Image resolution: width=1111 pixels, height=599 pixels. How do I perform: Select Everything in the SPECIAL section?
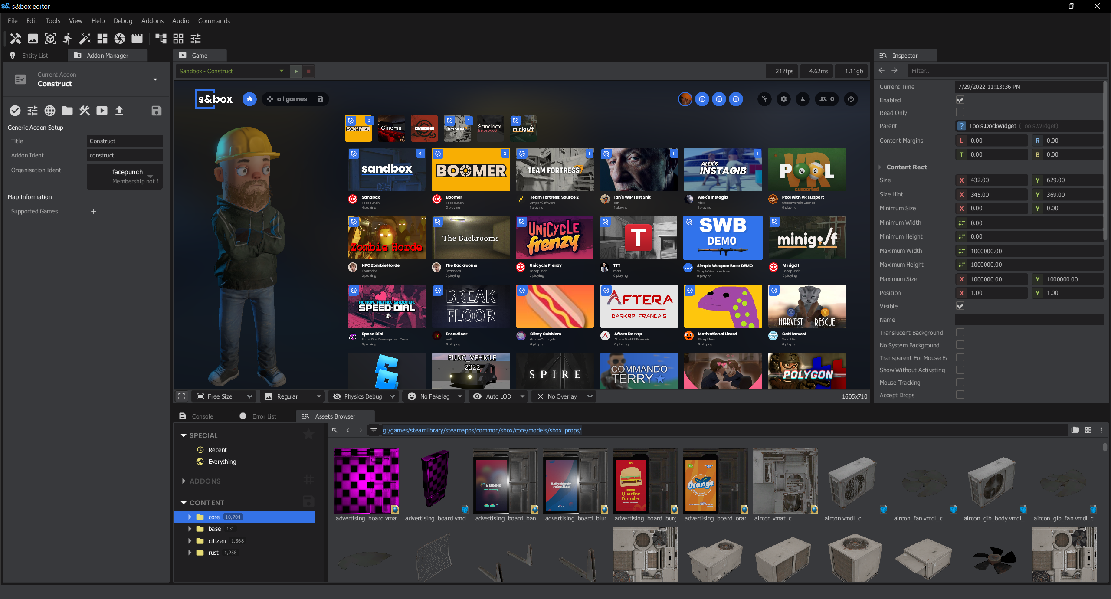click(222, 462)
